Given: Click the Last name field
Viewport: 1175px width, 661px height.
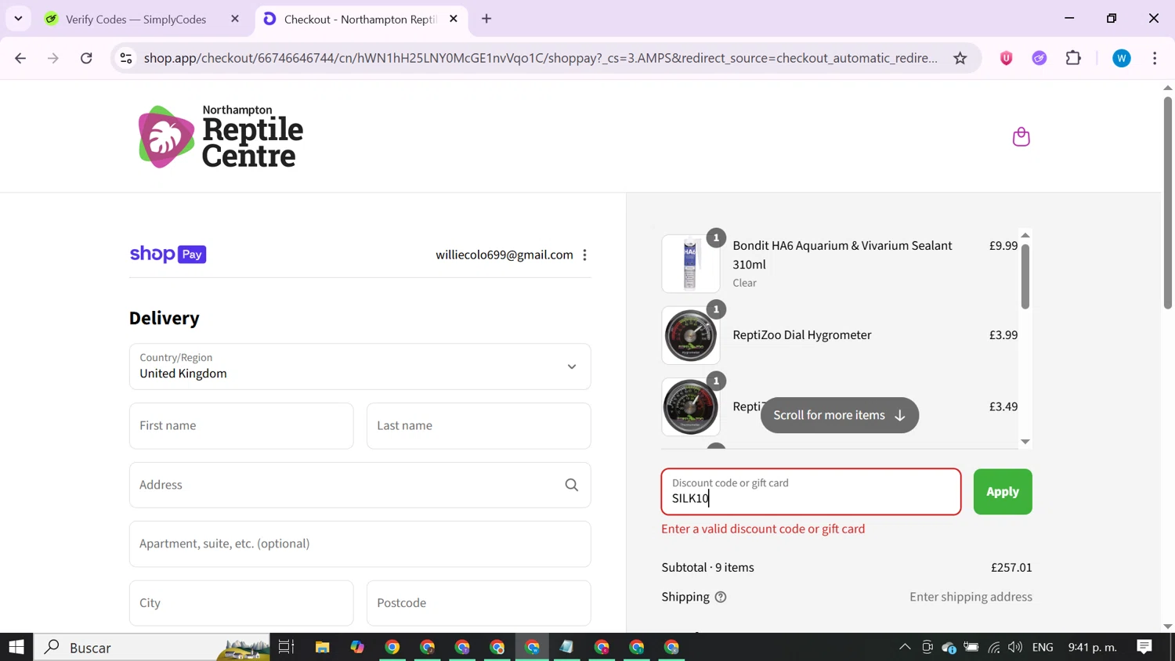Looking at the screenshot, I should point(479,426).
